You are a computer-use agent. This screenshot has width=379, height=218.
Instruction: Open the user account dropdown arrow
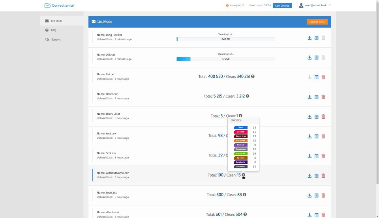330,5
